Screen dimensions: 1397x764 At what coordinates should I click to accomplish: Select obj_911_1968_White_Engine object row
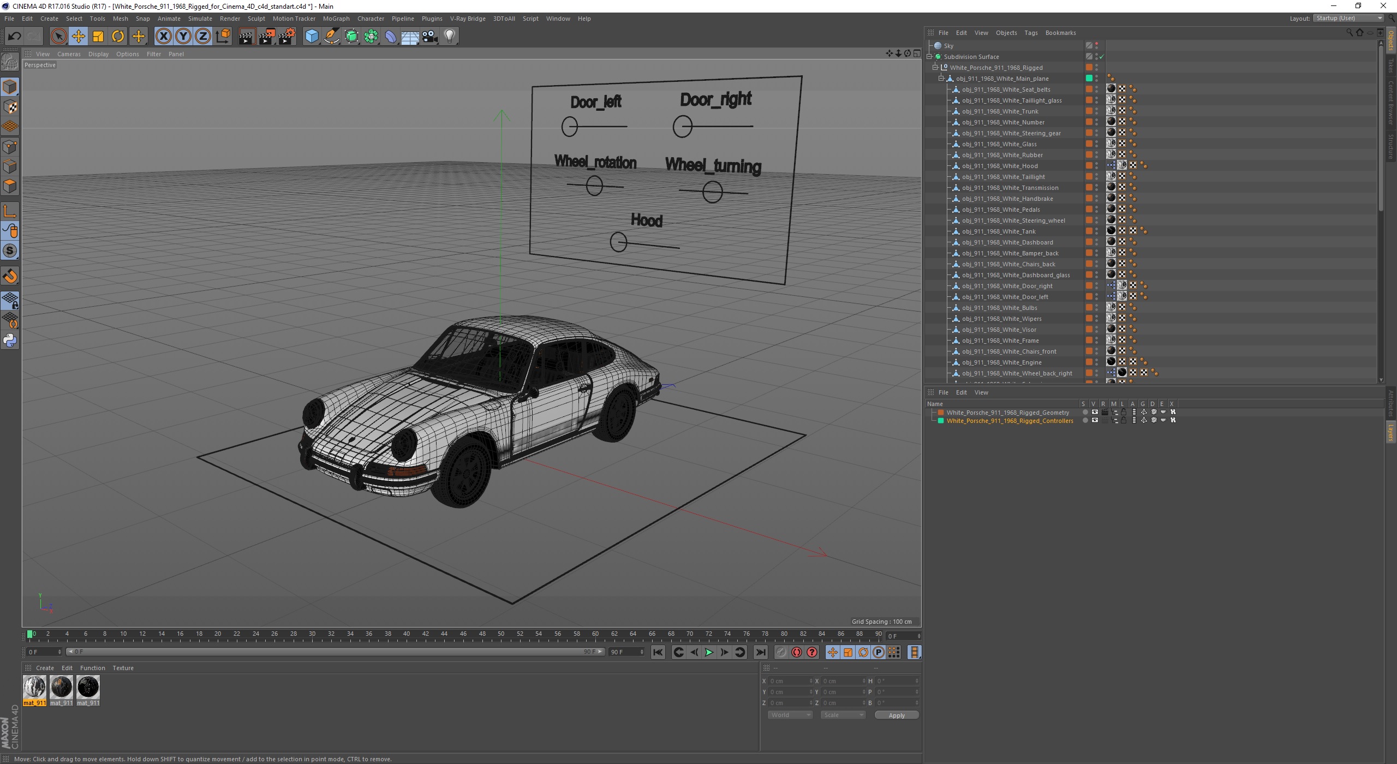[1002, 362]
